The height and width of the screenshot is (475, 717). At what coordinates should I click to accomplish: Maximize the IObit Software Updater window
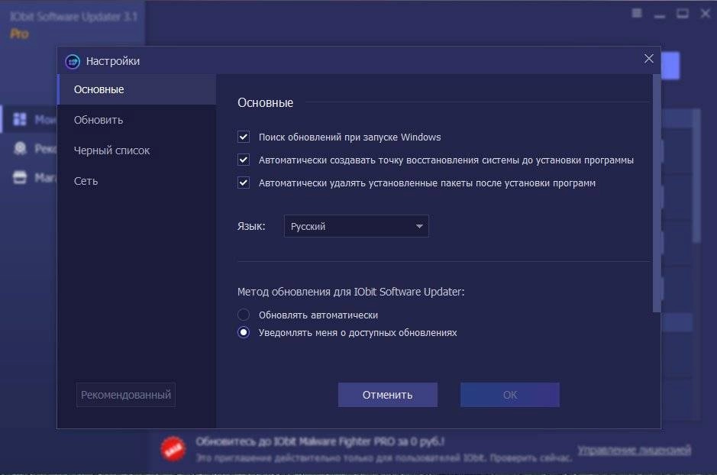(x=683, y=14)
